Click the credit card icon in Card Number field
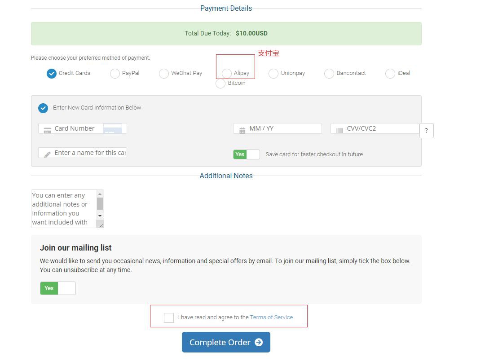 point(47,130)
